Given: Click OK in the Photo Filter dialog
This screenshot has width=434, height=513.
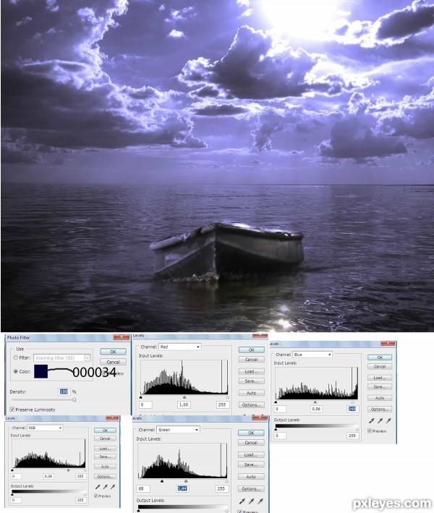Looking at the screenshot, I should pos(113,352).
